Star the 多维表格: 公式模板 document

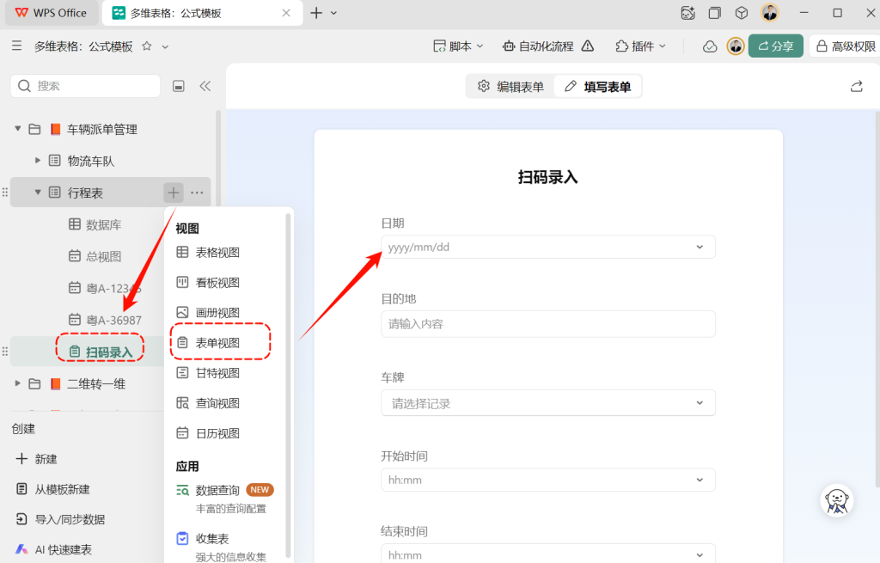point(146,46)
